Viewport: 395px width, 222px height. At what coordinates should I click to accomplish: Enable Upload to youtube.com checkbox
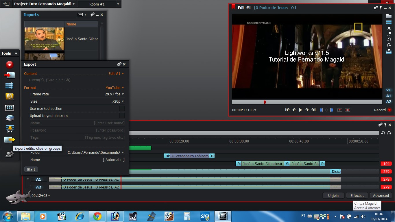click(122, 116)
